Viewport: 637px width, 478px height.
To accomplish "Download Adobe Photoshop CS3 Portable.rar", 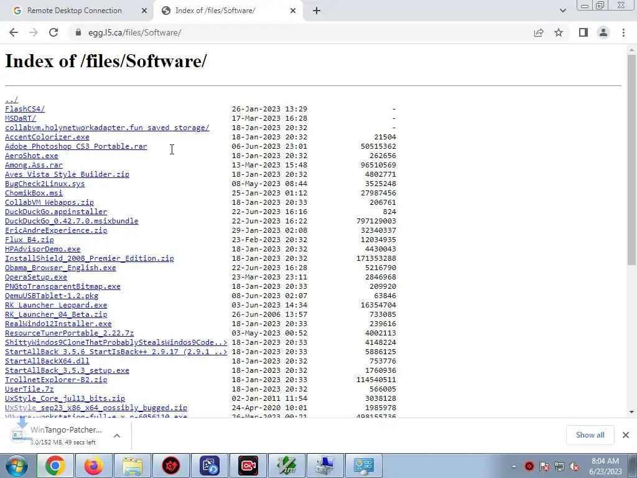I will (x=76, y=146).
